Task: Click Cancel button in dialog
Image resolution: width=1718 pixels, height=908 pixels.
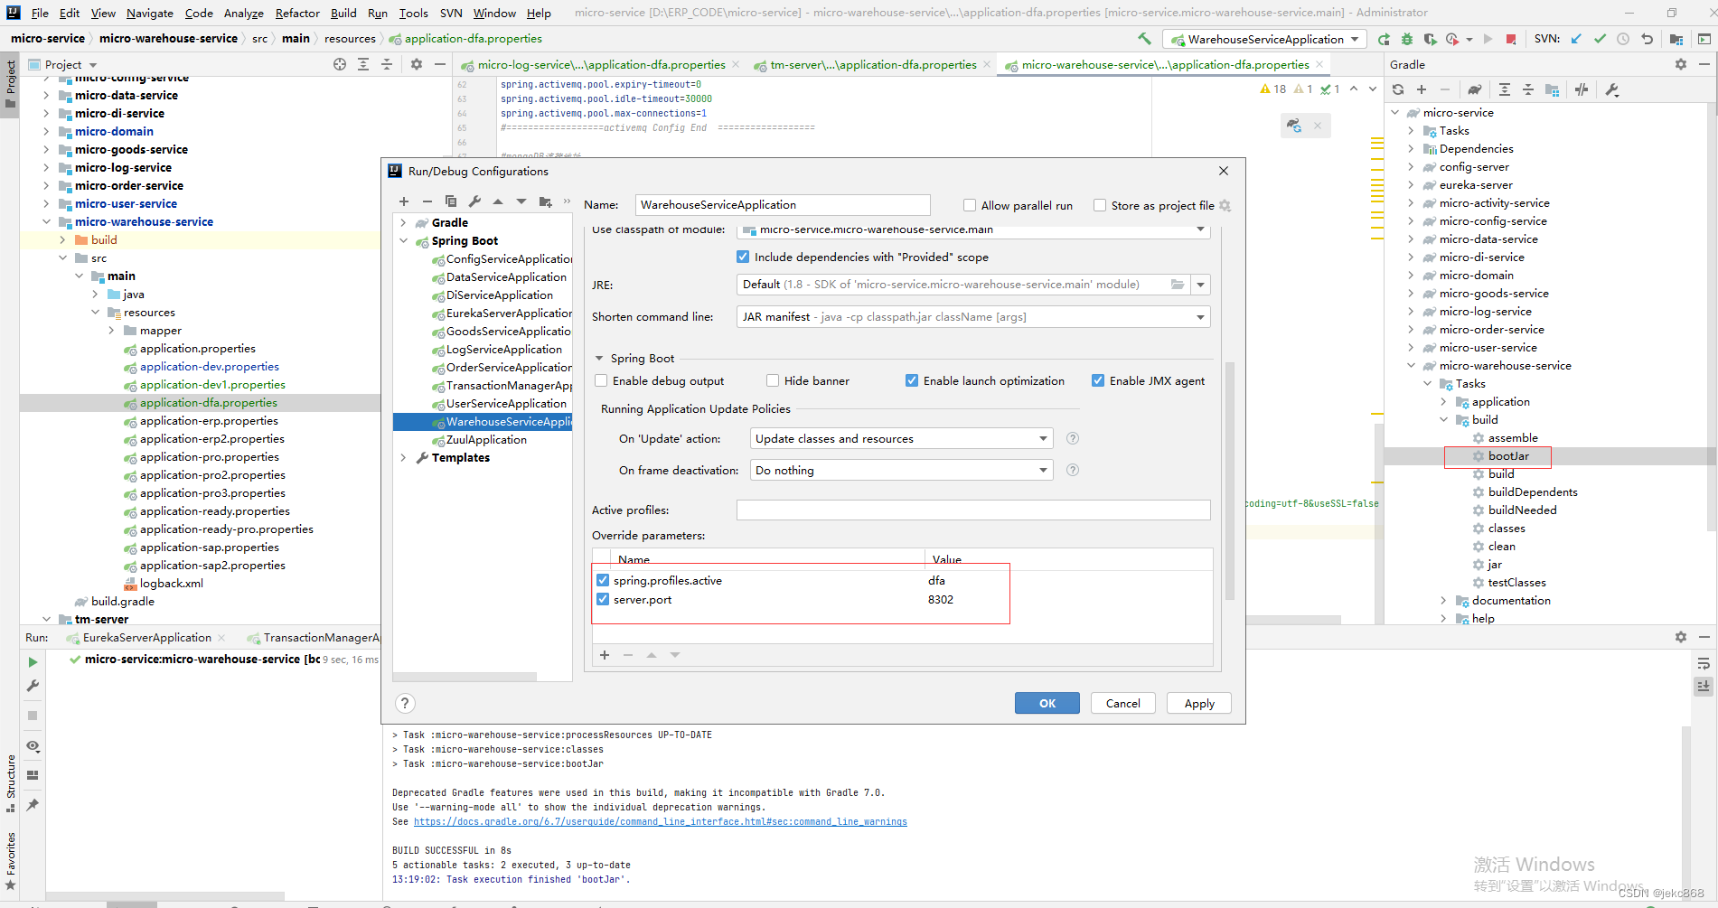Action: point(1123,703)
